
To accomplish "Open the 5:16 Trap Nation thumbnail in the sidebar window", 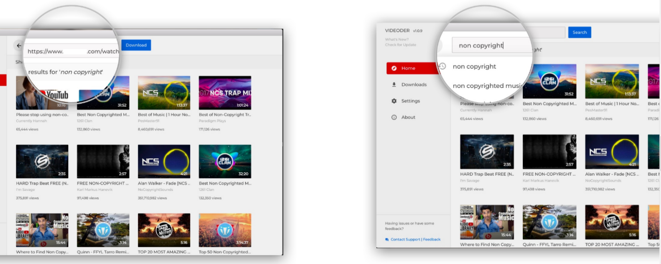I will click(x=612, y=222).
